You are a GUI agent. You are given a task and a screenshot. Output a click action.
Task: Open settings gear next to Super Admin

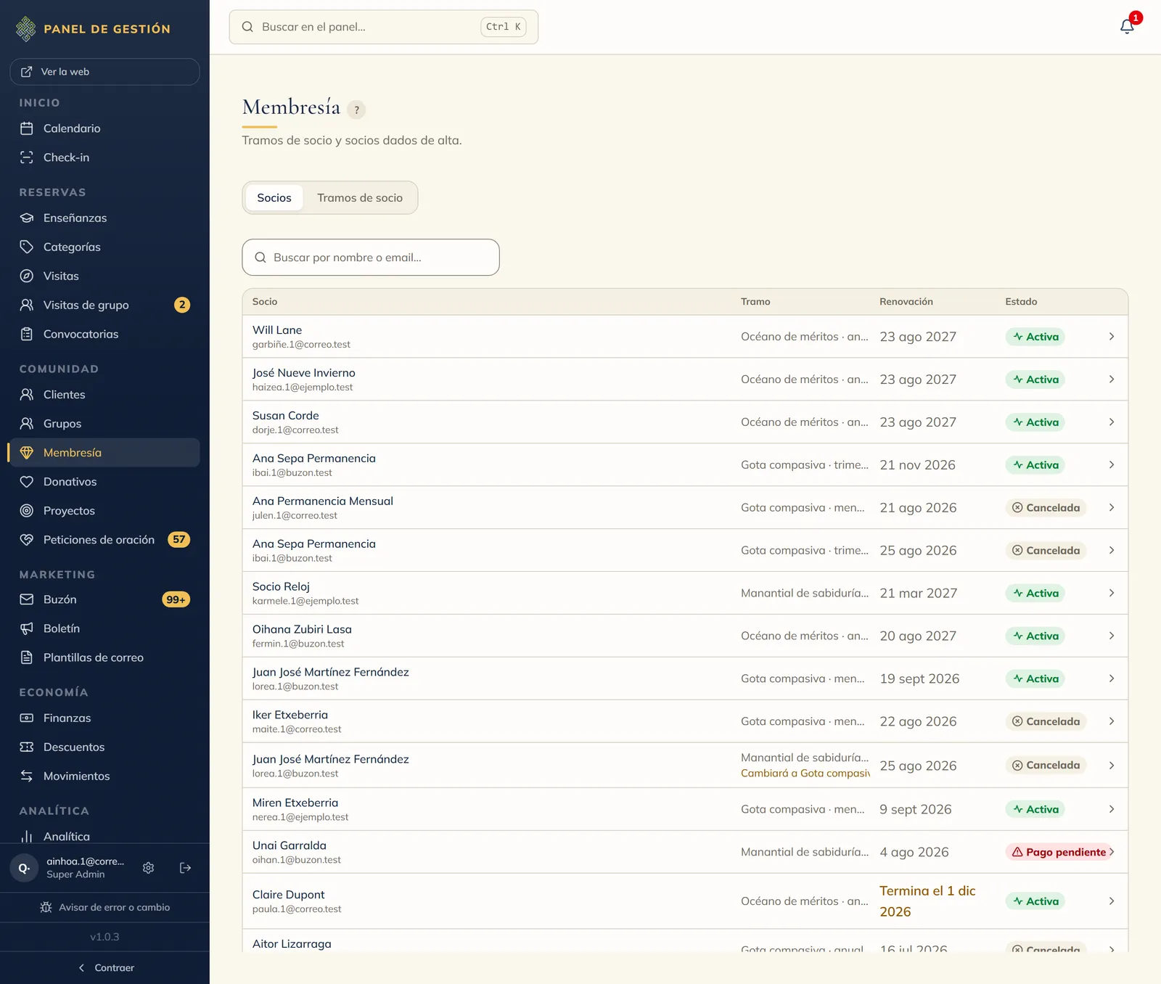[149, 868]
